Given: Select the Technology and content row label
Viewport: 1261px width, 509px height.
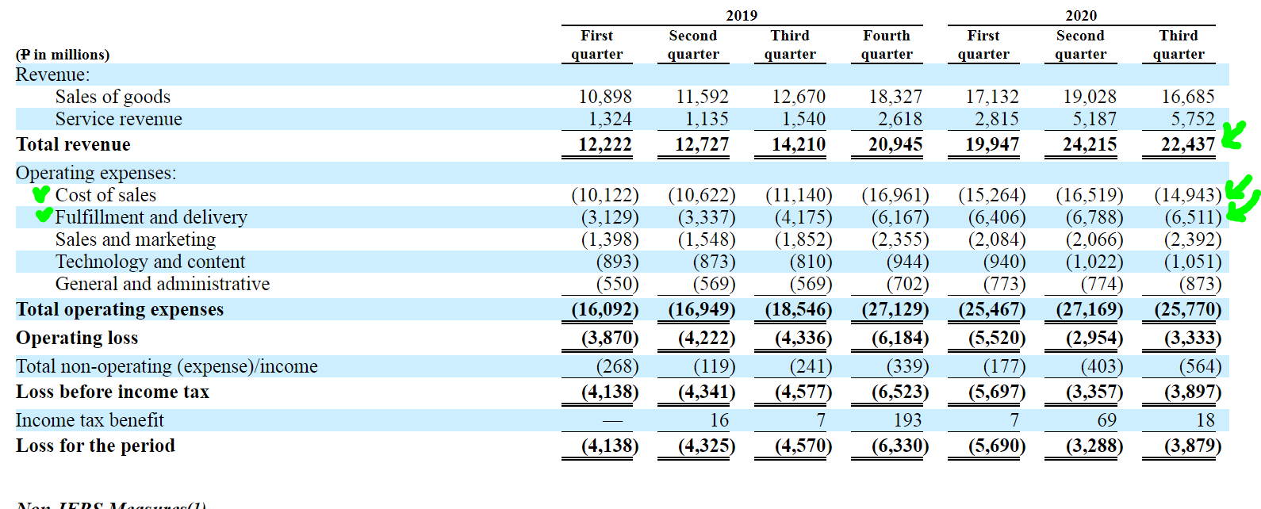Looking at the screenshot, I should coord(150,262).
